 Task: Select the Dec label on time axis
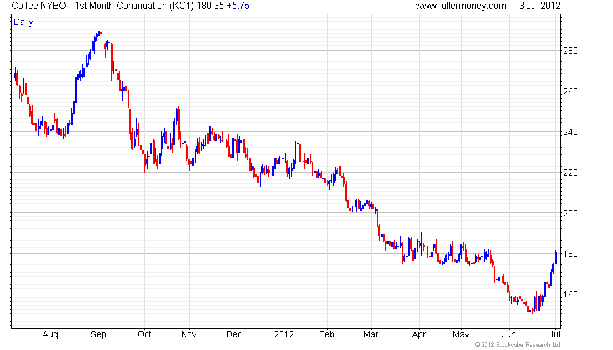(234, 335)
